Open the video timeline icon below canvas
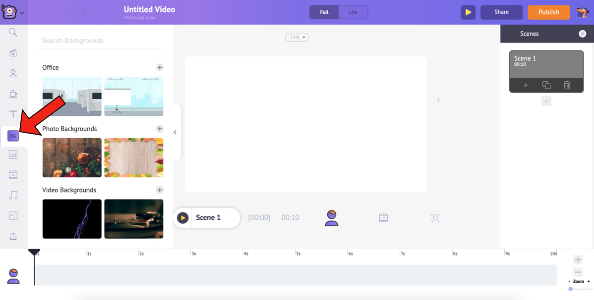The image size is (594, 300). 383,218
